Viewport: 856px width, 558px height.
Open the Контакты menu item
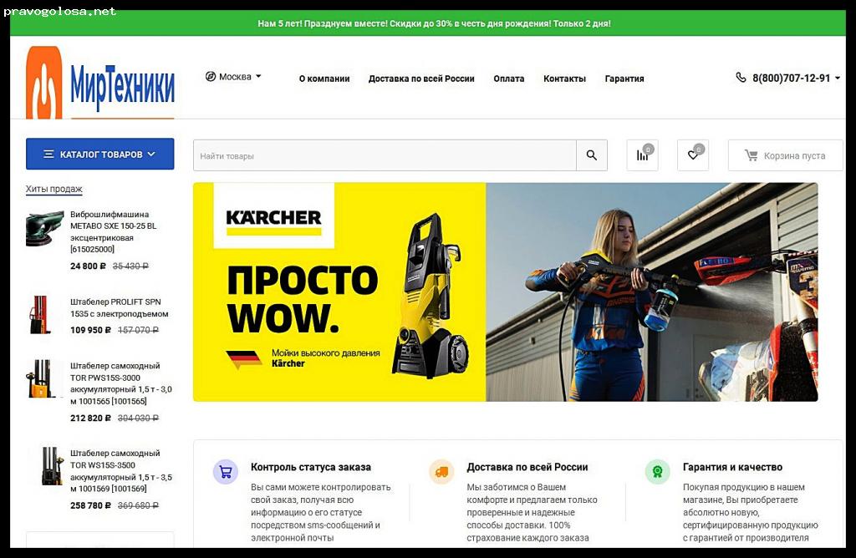point(564,78)
